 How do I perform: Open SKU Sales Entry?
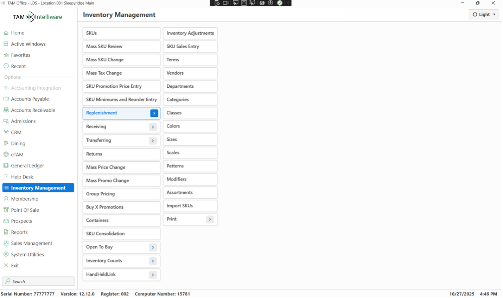(x=190, y=46)
